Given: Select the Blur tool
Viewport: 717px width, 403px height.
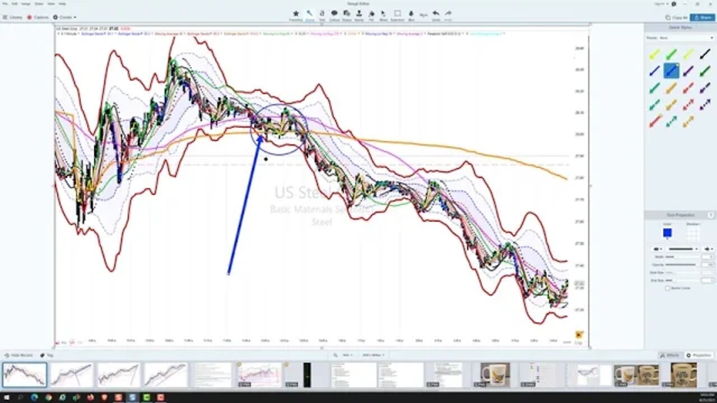Looking at the screenshot, I should pos(411,15).
